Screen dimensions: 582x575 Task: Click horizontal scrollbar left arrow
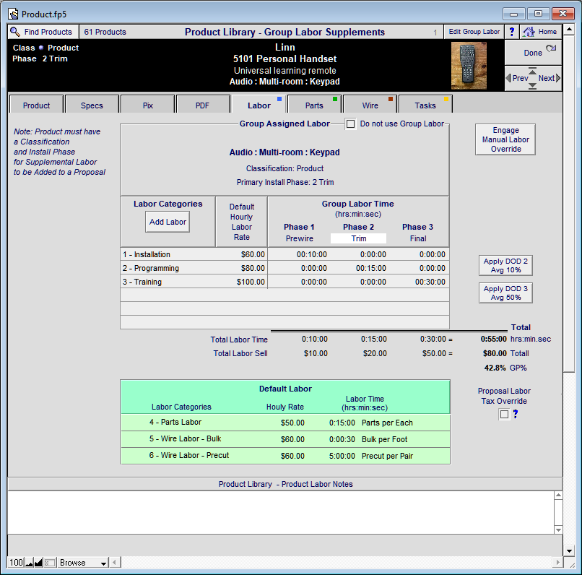tap(115, 563)
